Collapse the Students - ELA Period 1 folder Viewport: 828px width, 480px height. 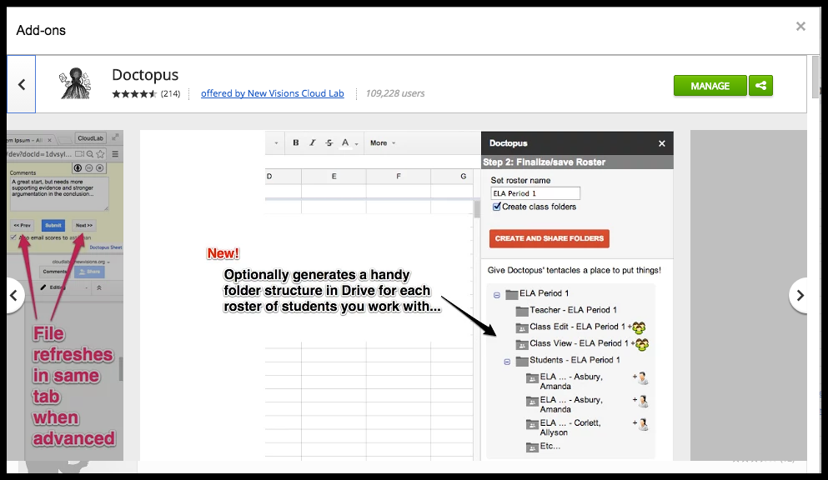(507, 362)
